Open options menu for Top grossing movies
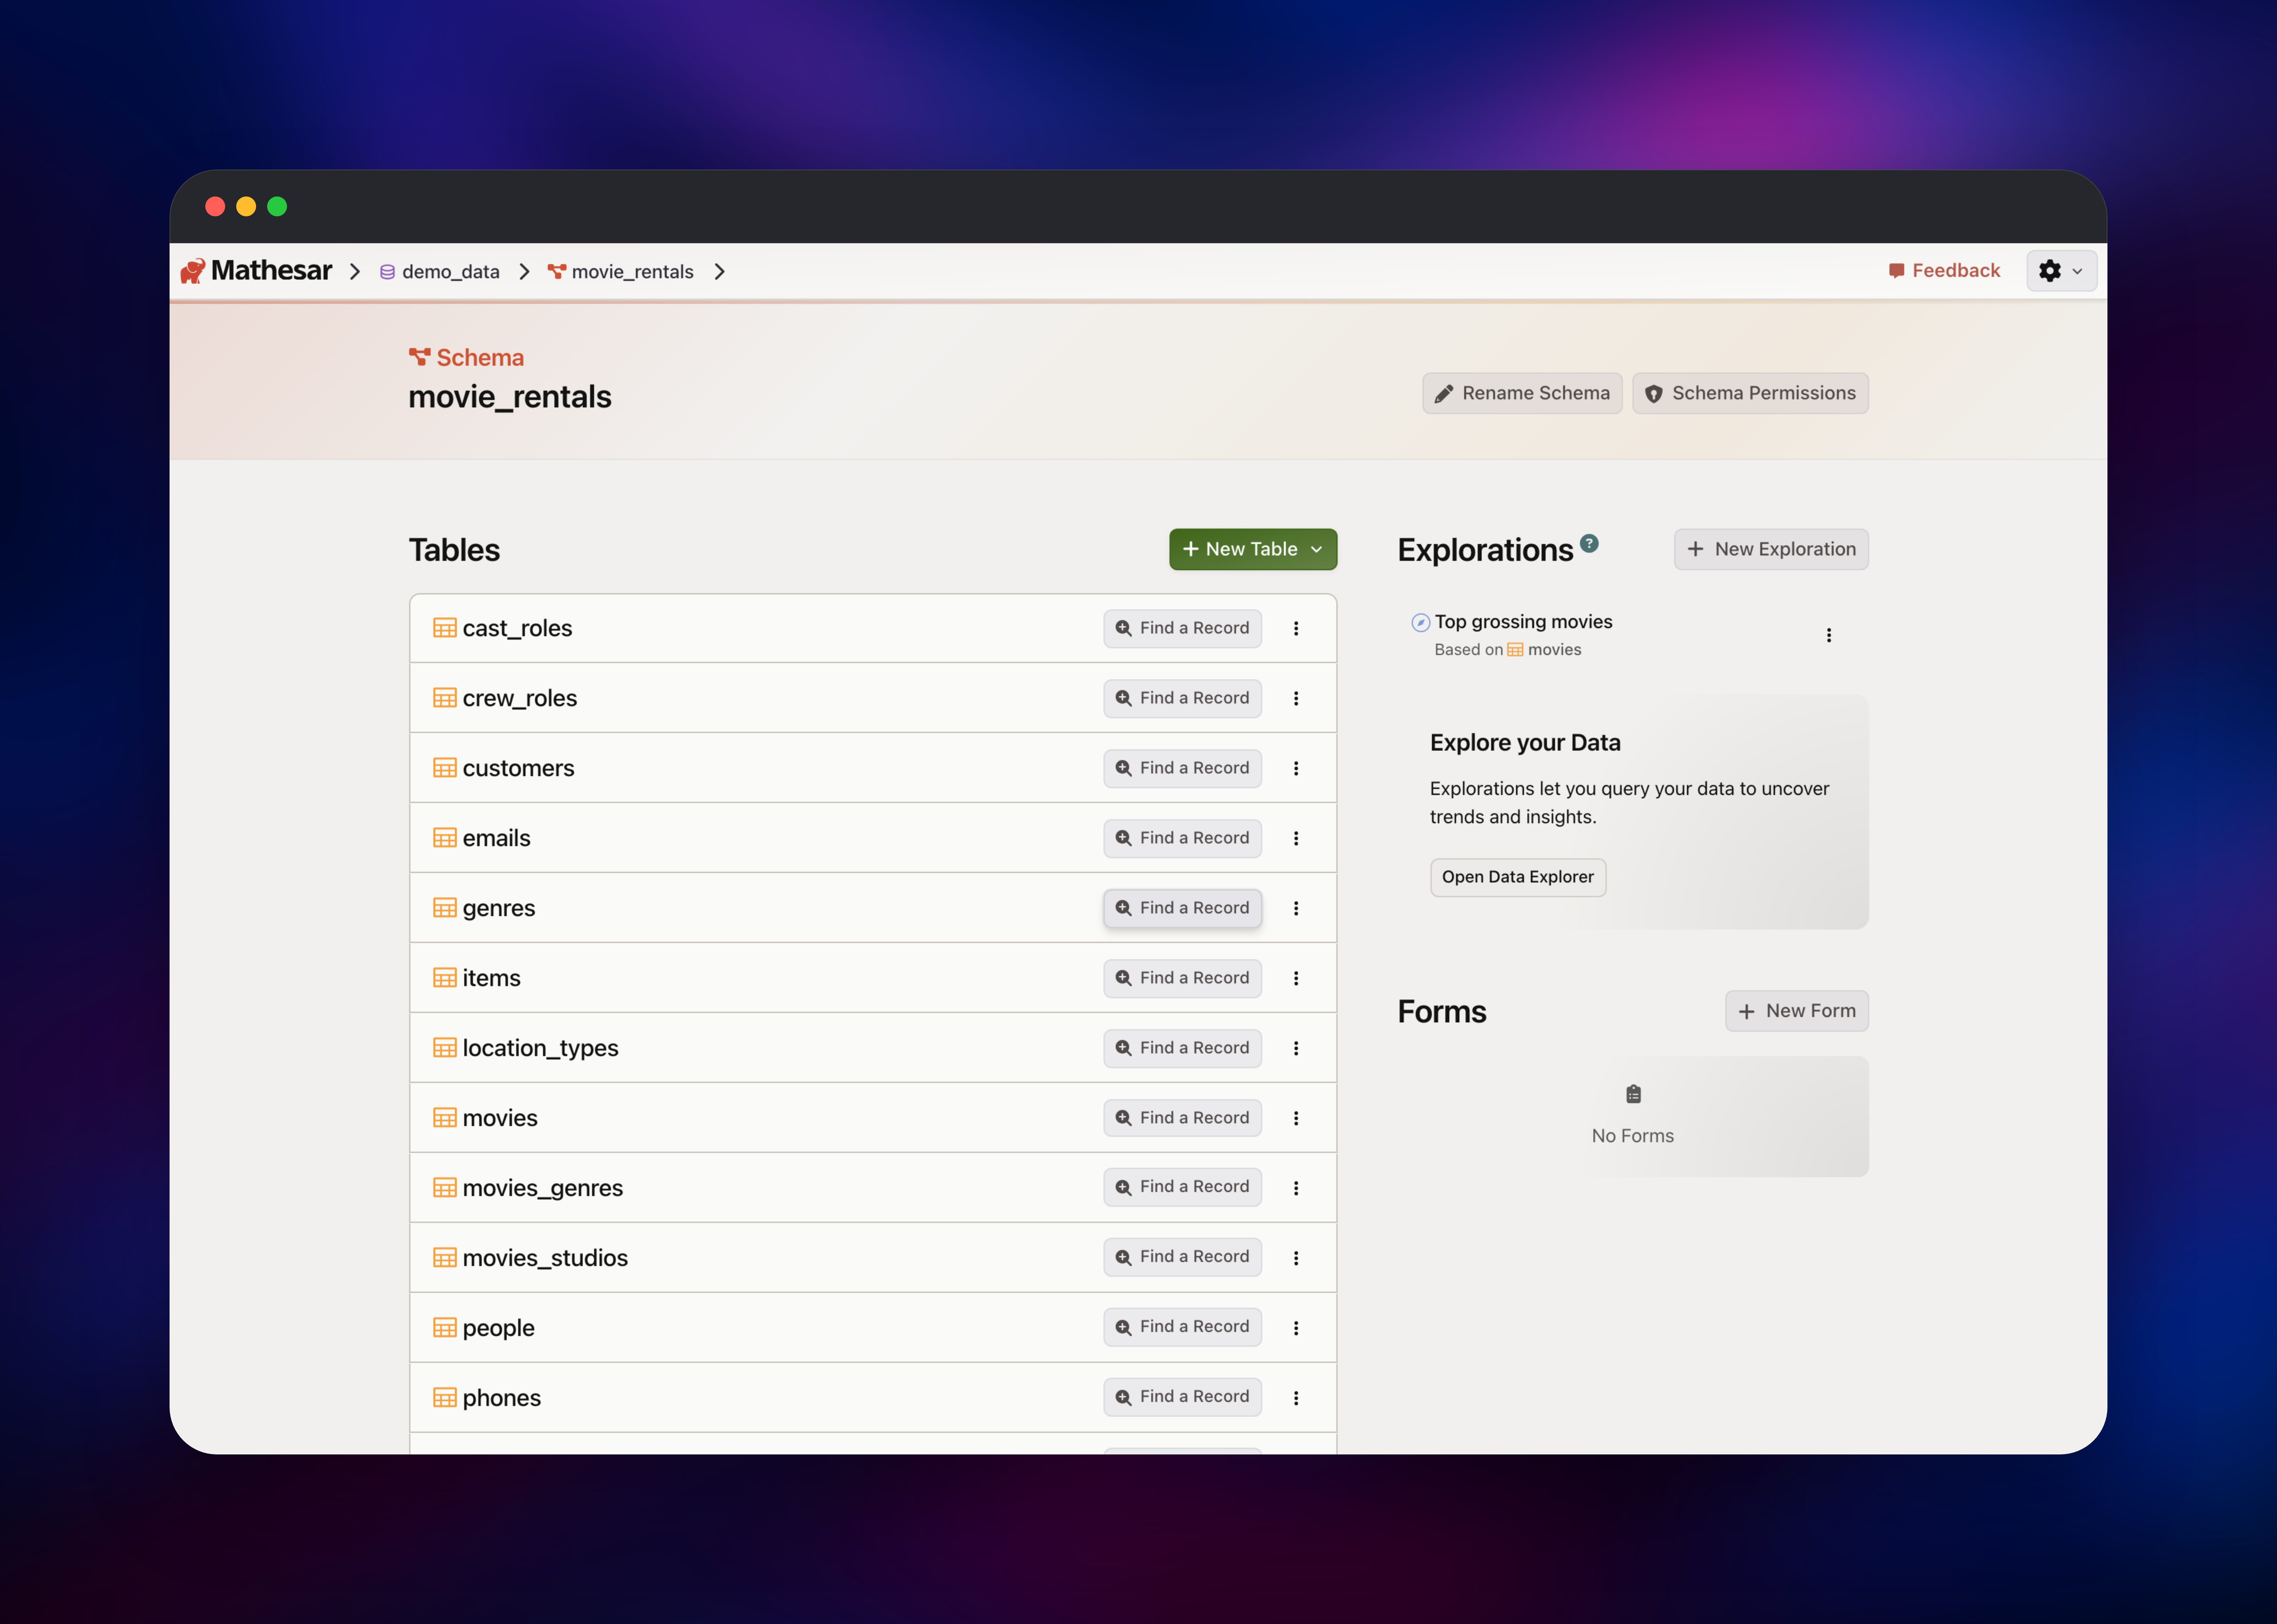This screenshot has height=1624, width=2277. coord(1829,635)
